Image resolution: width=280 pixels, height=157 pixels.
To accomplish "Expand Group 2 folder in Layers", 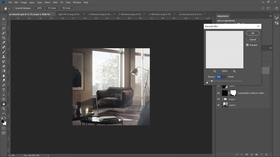I will point(223,99).
